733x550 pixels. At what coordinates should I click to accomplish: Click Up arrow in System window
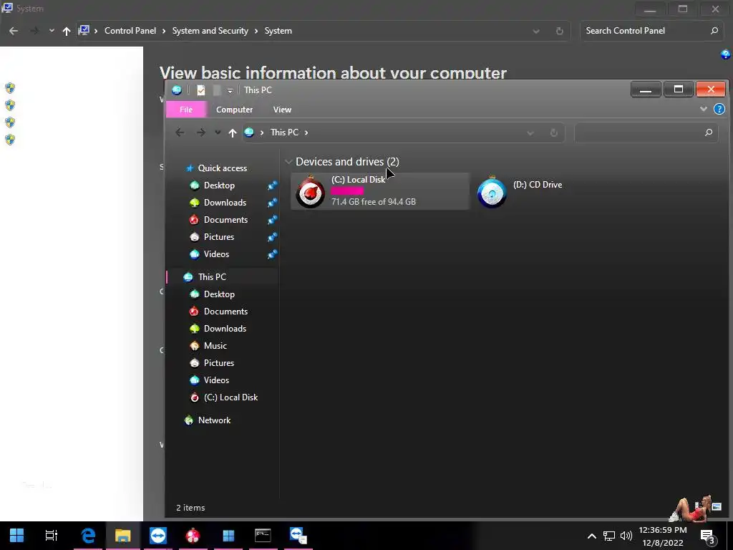point(67,31)
